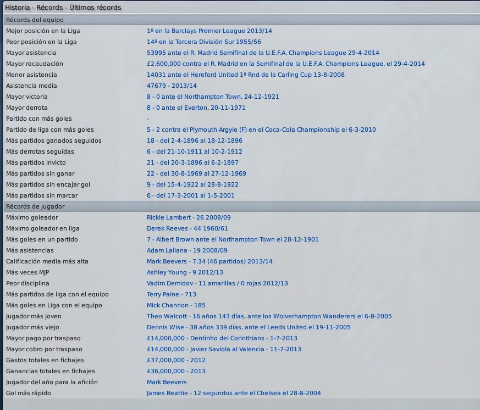Image resolution: width=480 pixels, height=410 pixels.
Task: Select Dennis Wise oldest player record
Action: click(x=249, y=328)
